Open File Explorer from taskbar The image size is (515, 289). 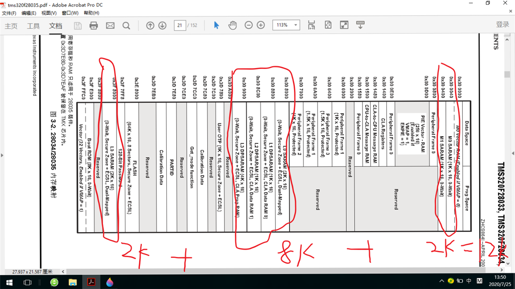pyautogui.click(x=73, y=282)
